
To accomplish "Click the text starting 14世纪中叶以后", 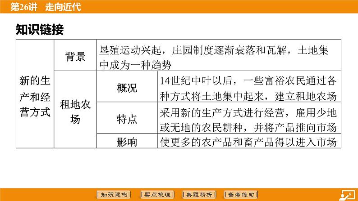I will [x=248, y=88].
